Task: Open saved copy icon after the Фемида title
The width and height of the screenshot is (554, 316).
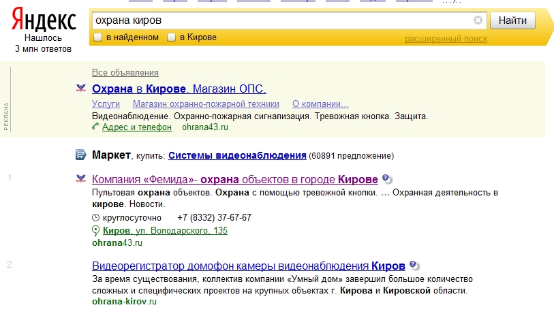Action: pyautogui.click(x=388, y=179)
